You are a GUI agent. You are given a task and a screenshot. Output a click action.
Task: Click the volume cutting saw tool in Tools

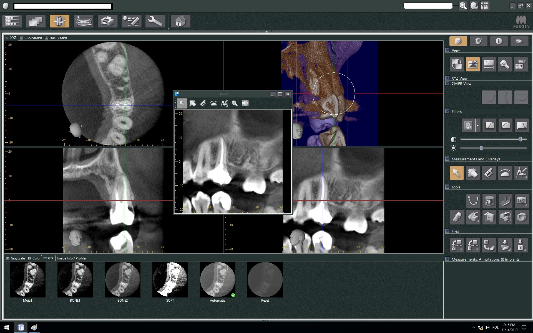pyautogui.click(x=473, y=217)
